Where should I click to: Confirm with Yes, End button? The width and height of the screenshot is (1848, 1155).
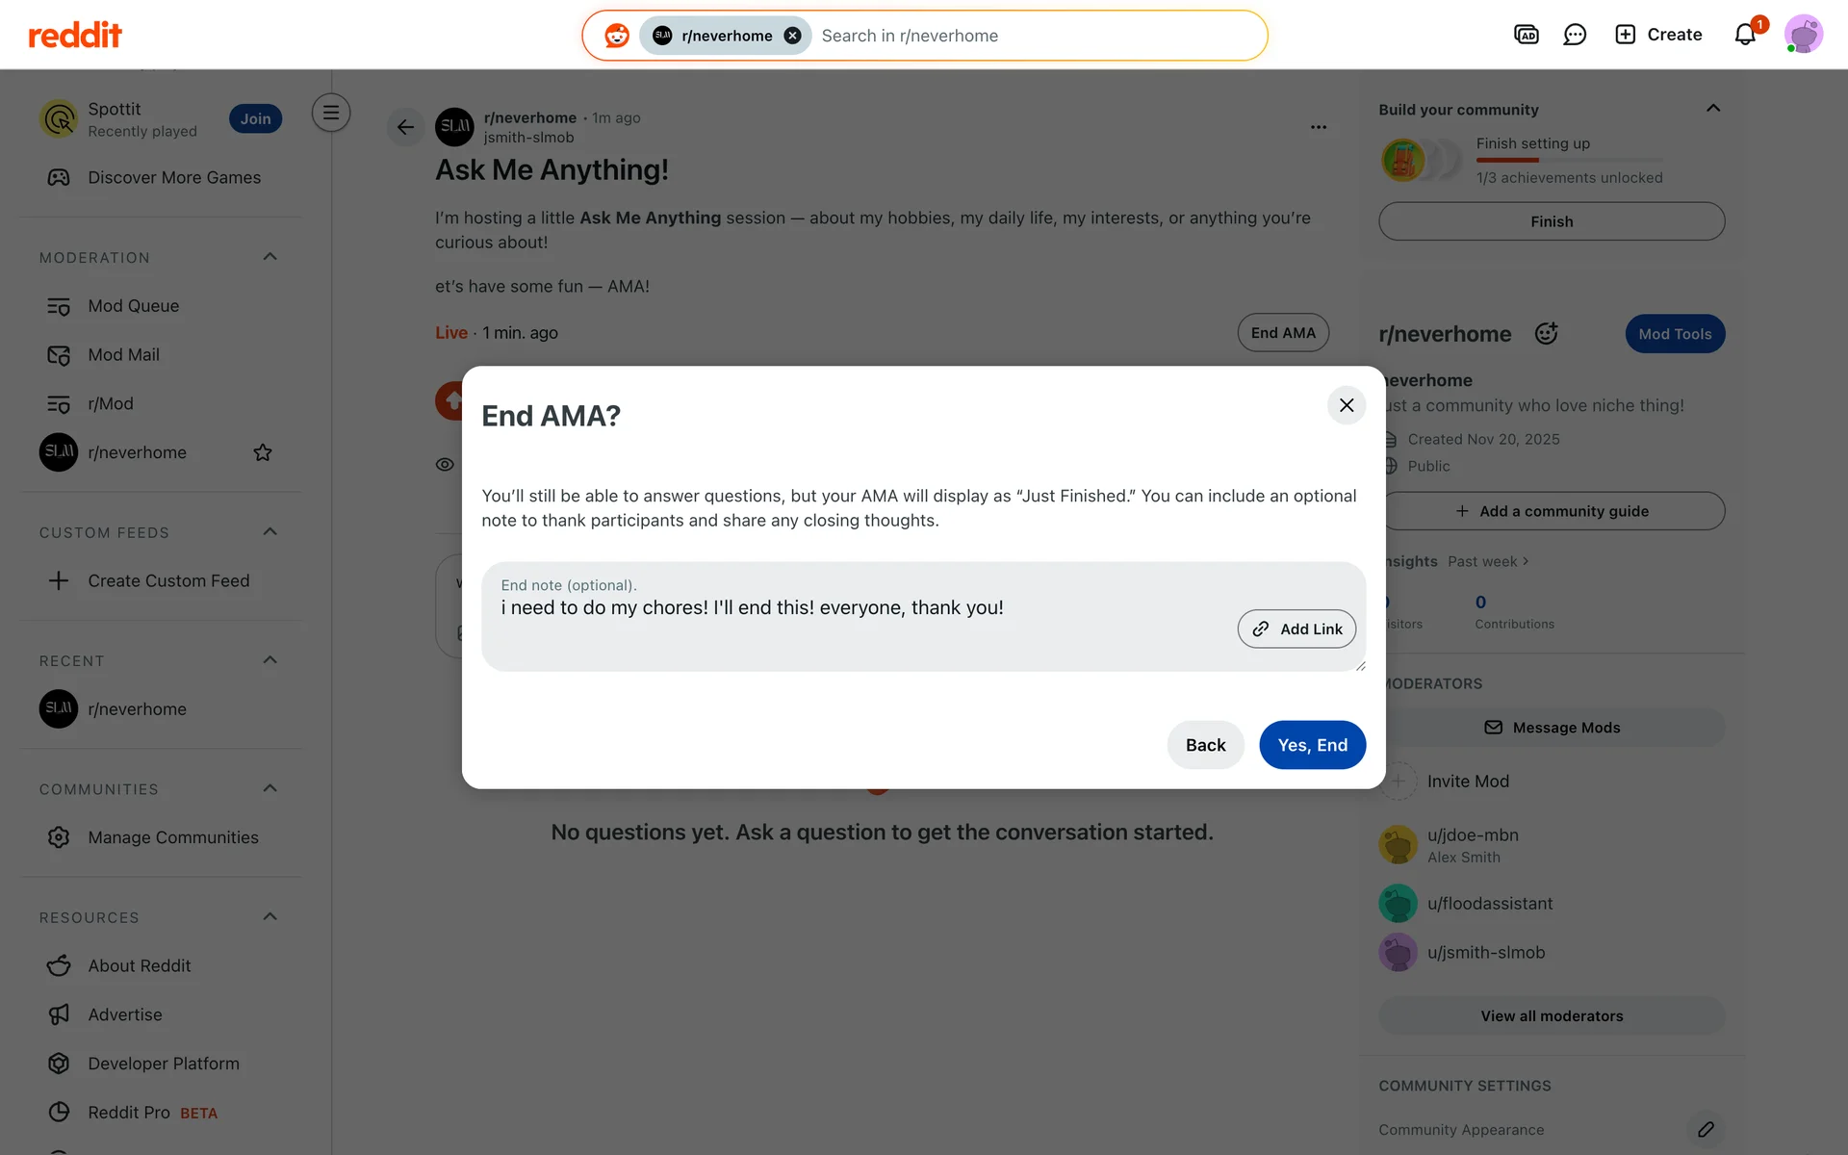point(1312,745)
